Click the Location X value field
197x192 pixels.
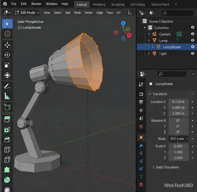[x=179, y=102]
